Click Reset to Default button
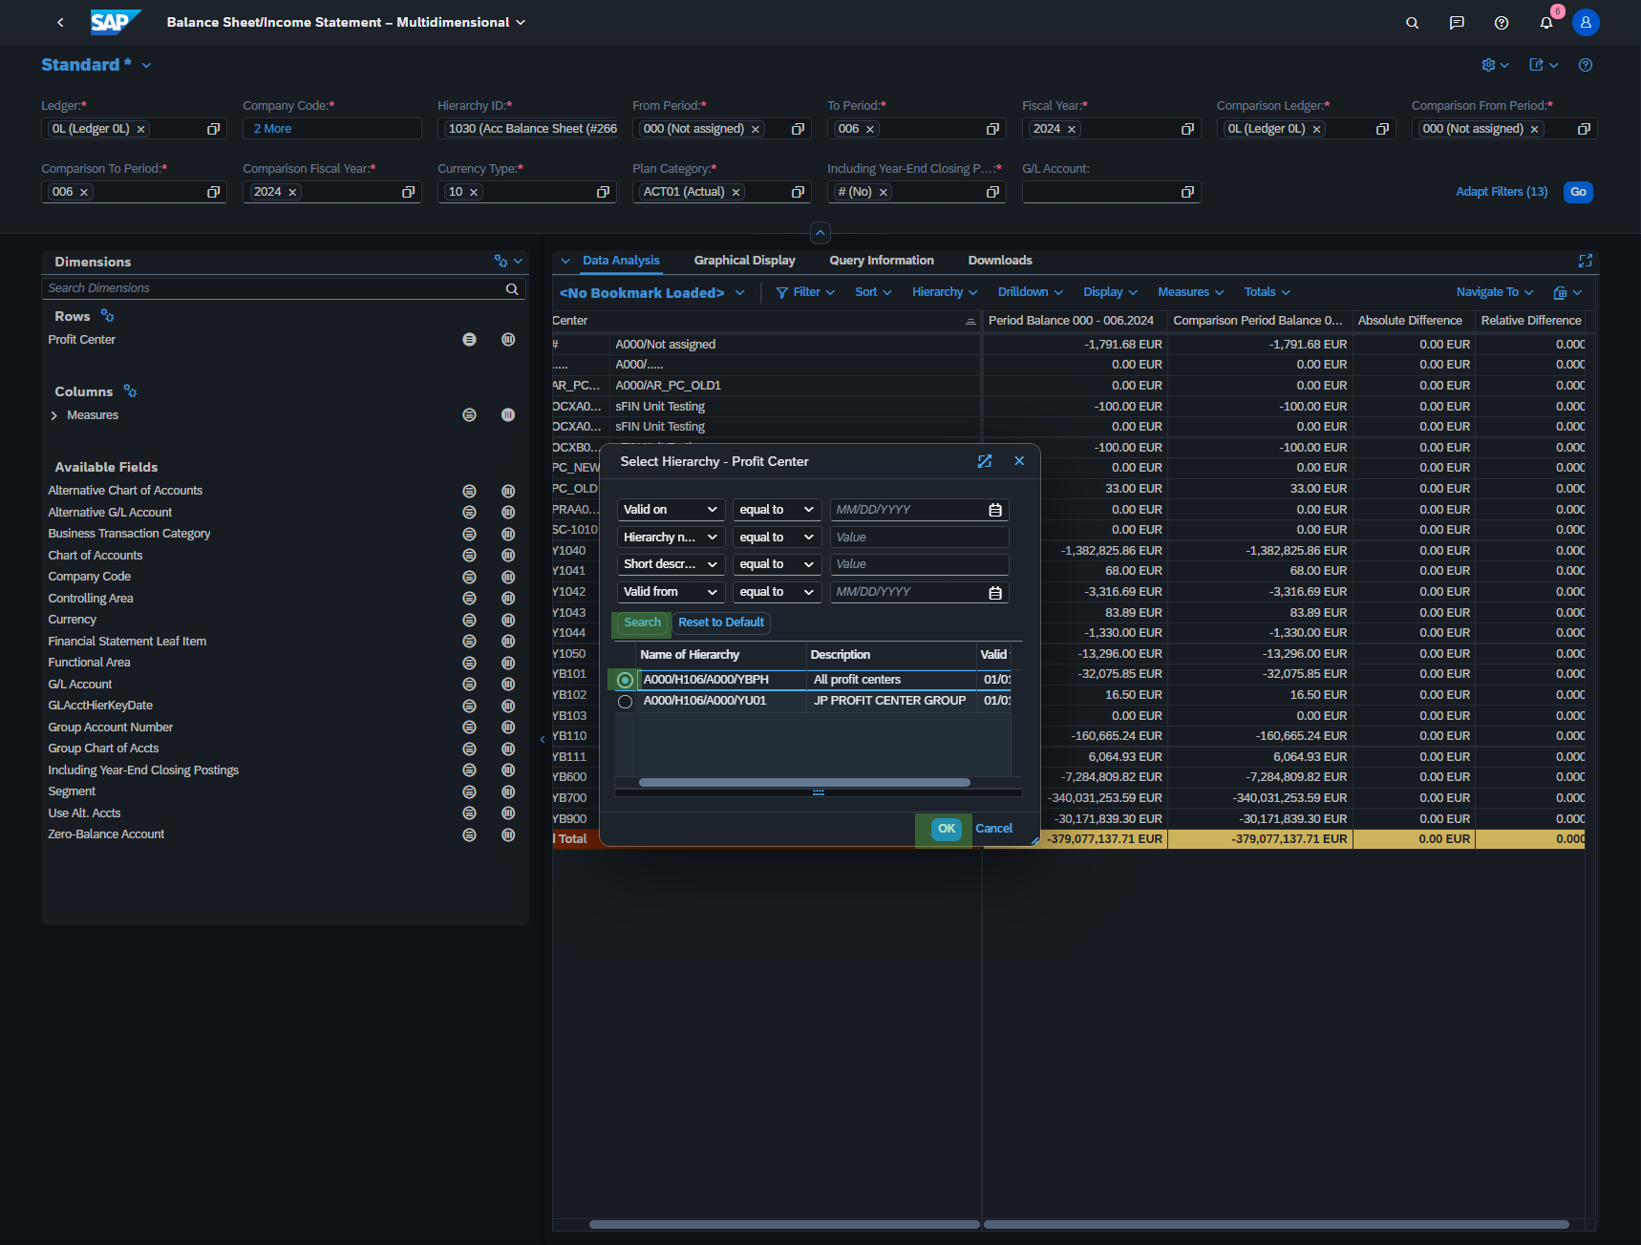The image size is (1641, 1245). [x=721, y=622]
